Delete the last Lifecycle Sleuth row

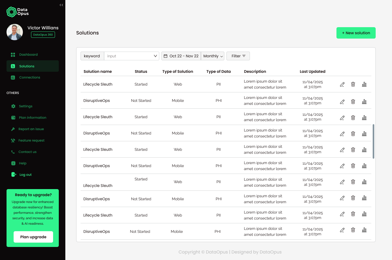pos(353,214)
